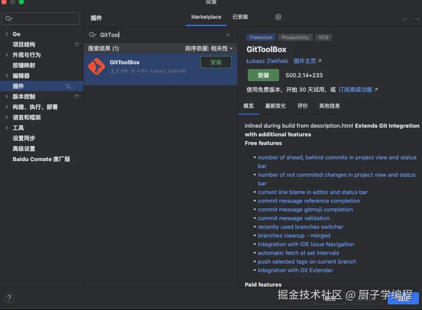Select the 高级设置 settings item
This screenshot has height=310, width=422.
pos(41,148)
